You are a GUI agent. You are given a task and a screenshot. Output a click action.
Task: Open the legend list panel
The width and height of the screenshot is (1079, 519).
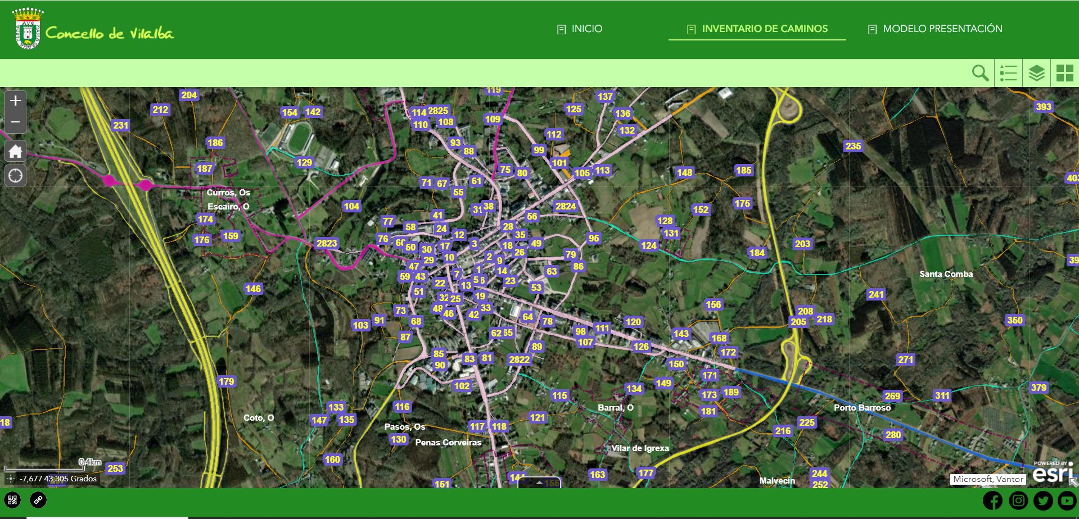[x=1008, y=73]
